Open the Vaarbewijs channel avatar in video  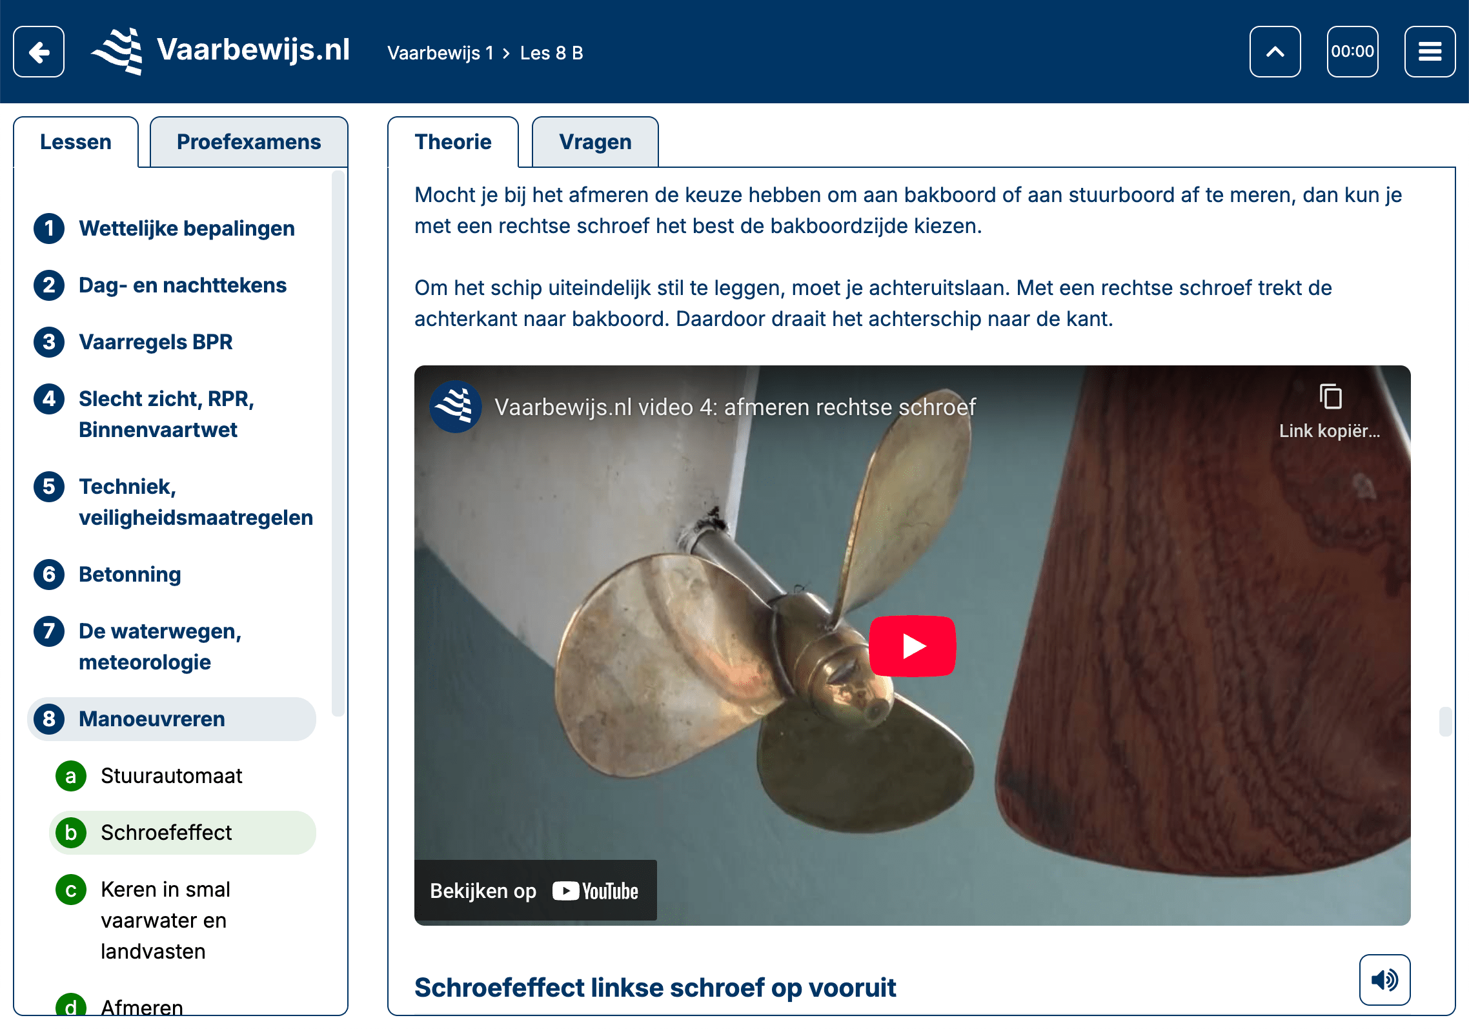coord(456,407)
